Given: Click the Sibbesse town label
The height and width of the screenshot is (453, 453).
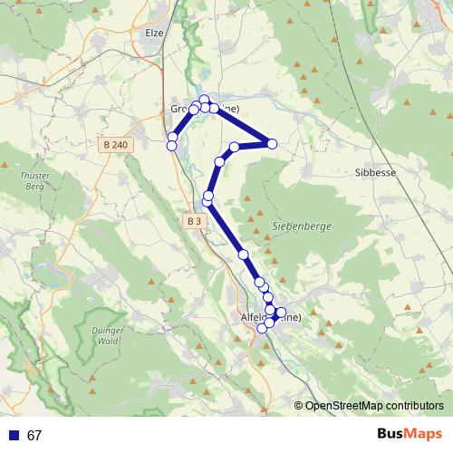Looking at the screenshot, I should point(375,172).
